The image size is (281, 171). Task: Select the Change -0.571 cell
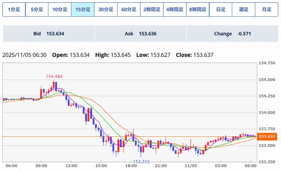[232, 34]
